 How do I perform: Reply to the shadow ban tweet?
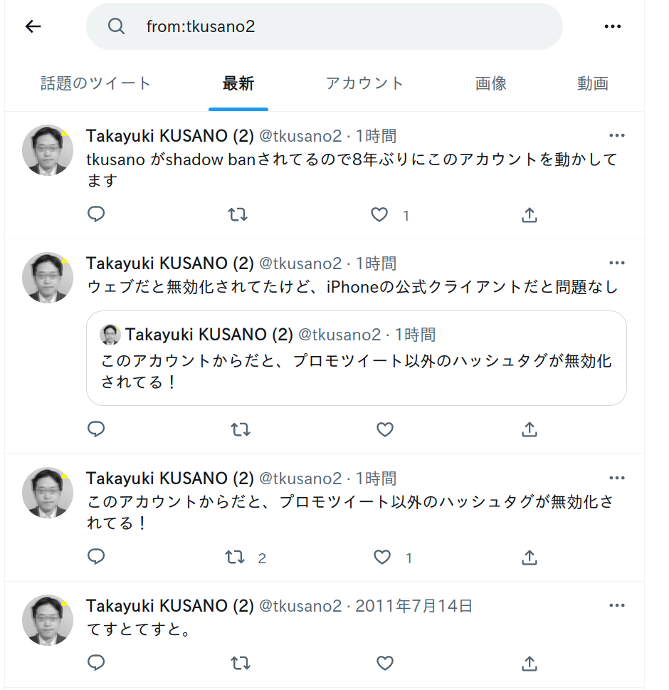tap(96, 214)
